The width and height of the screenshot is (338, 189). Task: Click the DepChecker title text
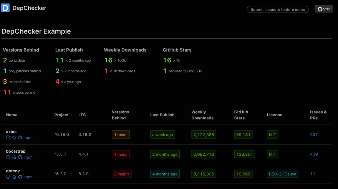29,8
